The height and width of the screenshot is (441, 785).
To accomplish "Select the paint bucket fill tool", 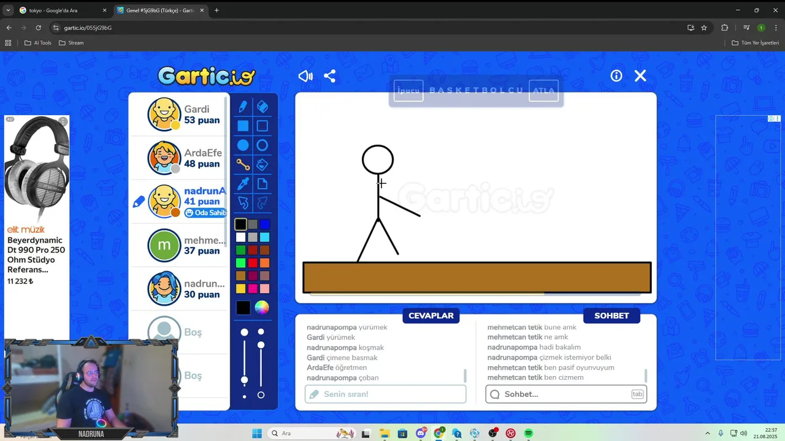I will pyautogui.click(x=262, y=165).
